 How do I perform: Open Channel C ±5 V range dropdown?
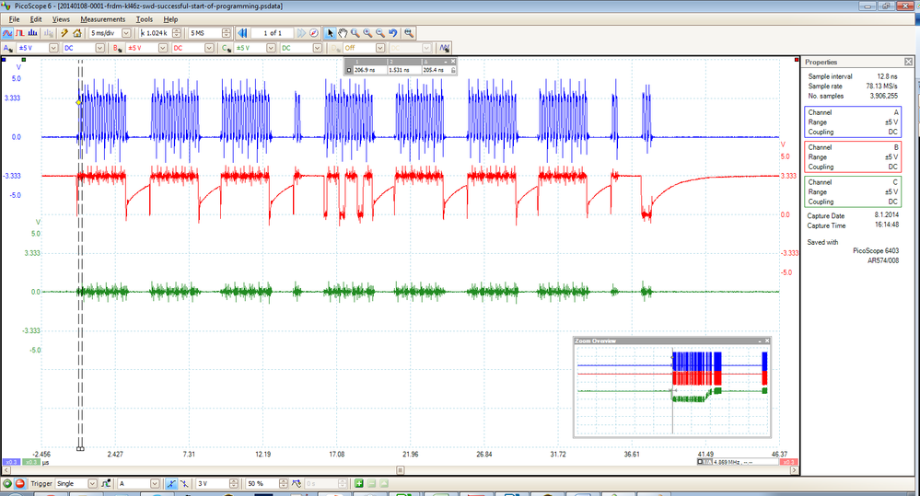pos(271,48)
